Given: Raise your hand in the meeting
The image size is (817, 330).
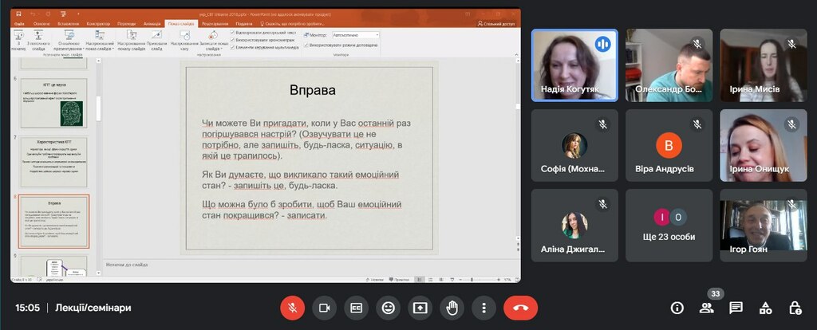Looking at the screenshot, I should point(452,308).
